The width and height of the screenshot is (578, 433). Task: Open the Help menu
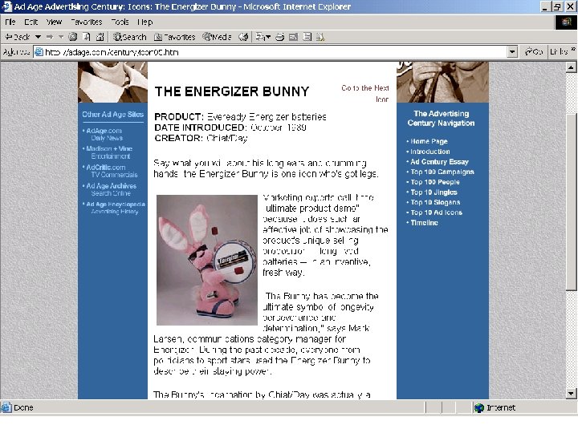coord(144,22)
